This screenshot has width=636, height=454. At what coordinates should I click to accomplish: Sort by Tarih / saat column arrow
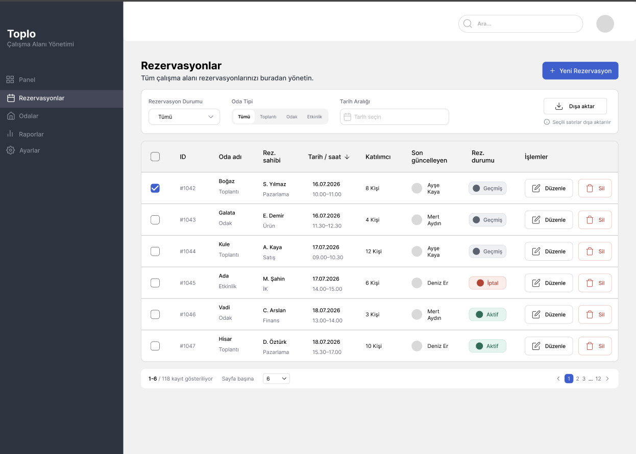click(347, 157)
